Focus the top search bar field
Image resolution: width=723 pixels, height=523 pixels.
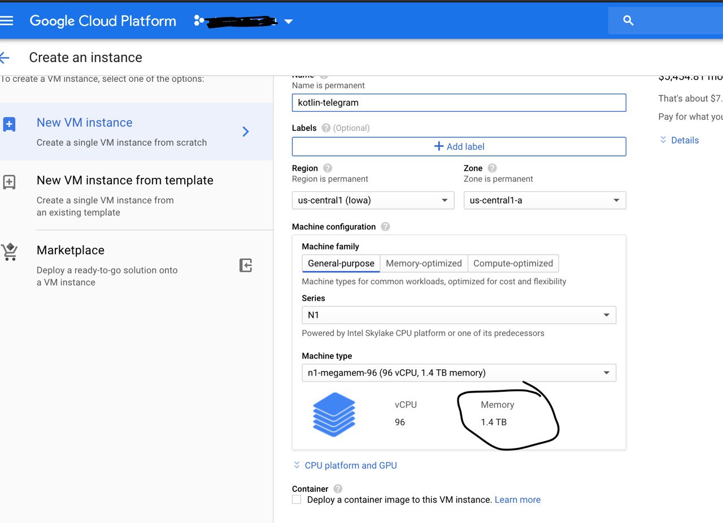tap(665, 21)
